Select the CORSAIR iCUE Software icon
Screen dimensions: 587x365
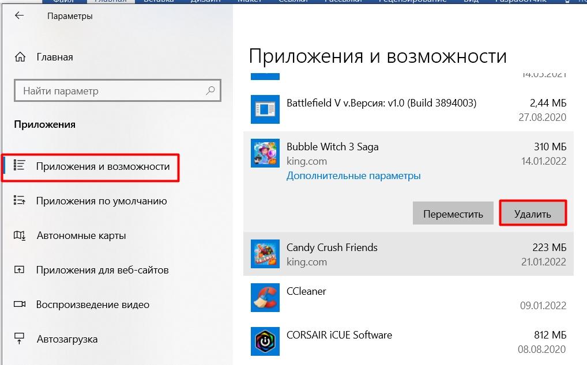tap(265, 341)
